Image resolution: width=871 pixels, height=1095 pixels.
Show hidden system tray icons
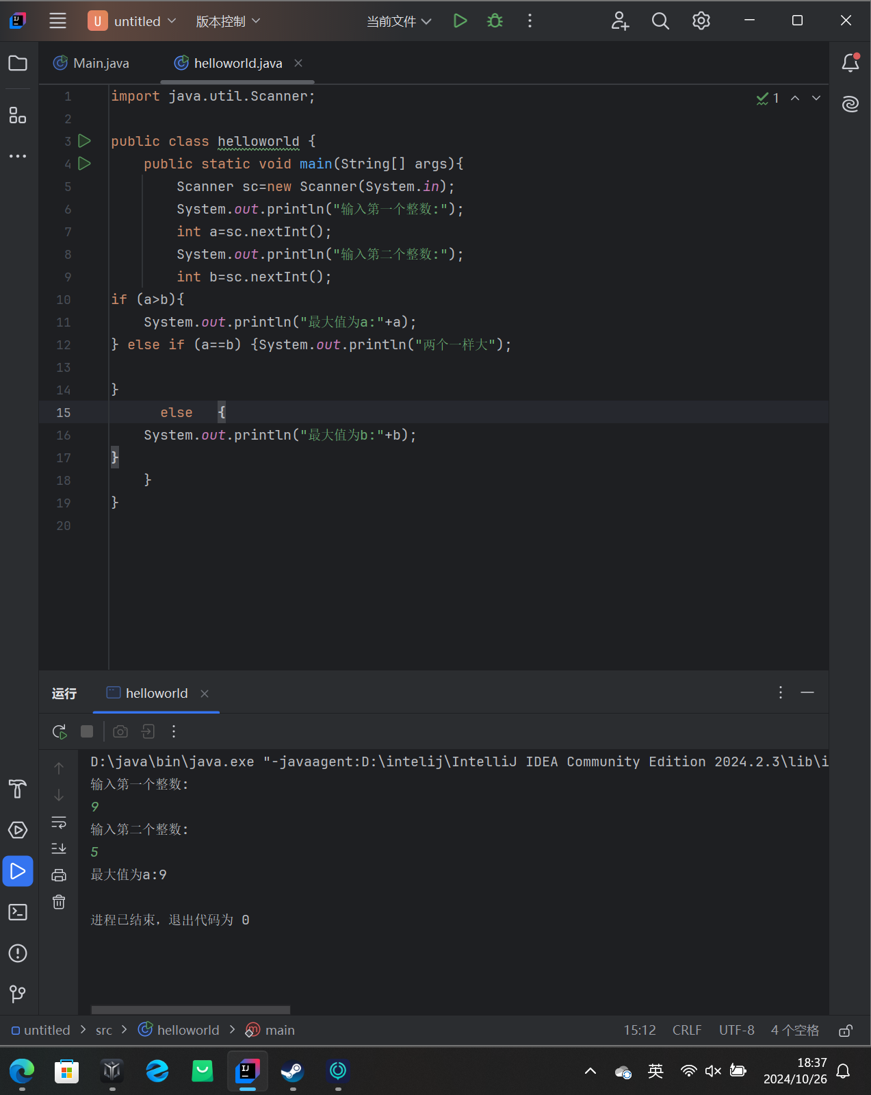[x=590, y=1070]
